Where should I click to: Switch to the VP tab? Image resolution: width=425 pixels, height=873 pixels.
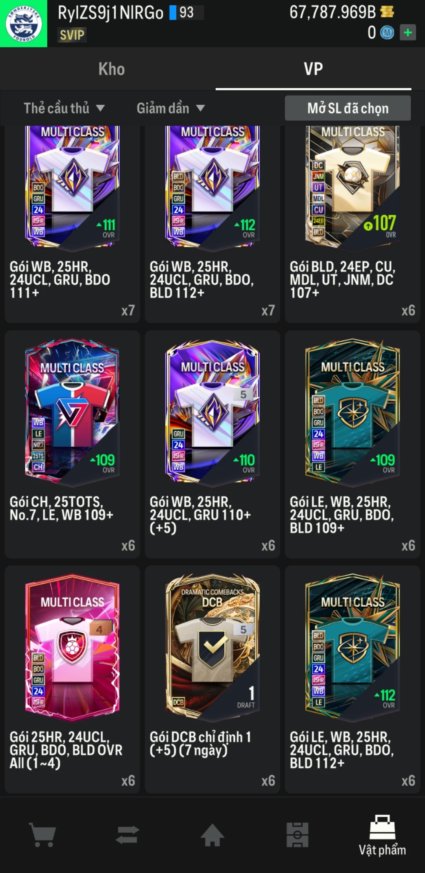click(x=313, y=69)
